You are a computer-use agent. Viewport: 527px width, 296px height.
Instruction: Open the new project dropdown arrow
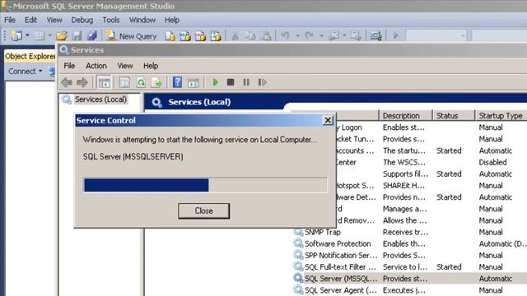coord(27,35)
